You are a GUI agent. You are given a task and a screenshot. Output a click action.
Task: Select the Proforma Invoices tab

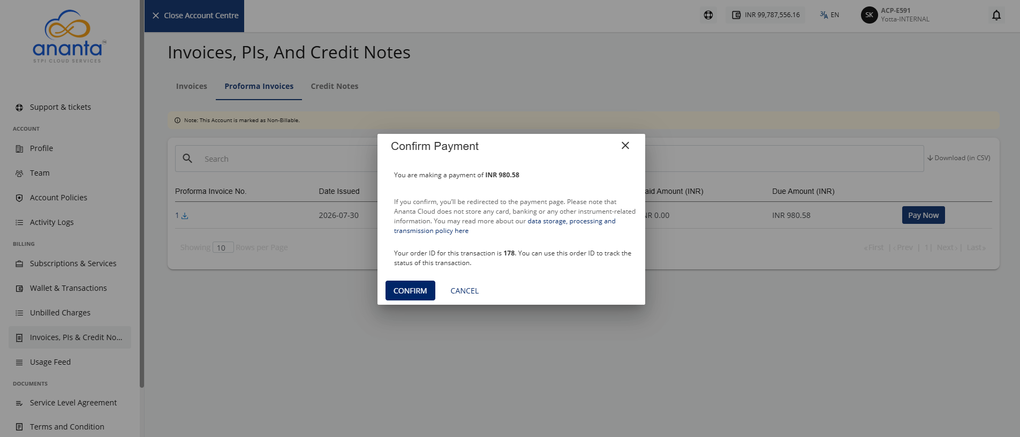pyautogui.click(x=259, y=86)
